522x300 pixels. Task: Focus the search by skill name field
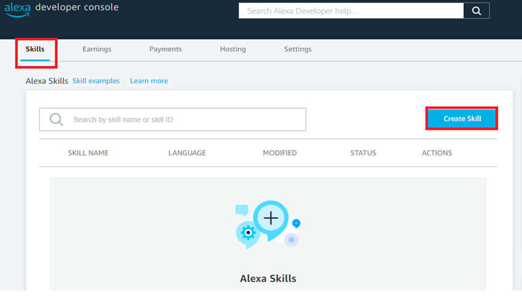184,120
